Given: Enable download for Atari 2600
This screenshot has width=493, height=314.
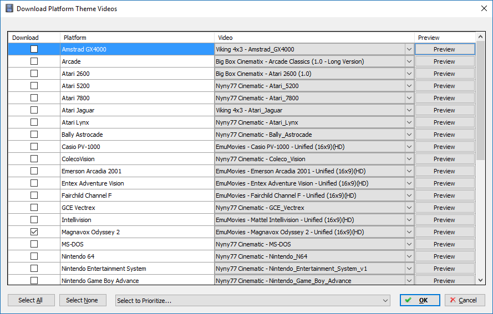Looking at the screenshot, I should click(34, 74).
